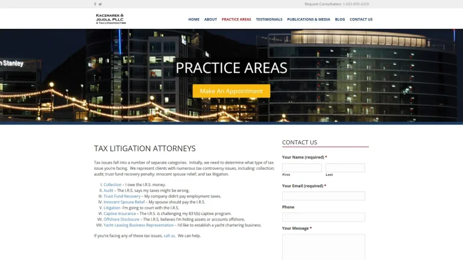Follow the Trust Fund Recovery link
The image size is (463, 260).
click(x=122, y=196)
